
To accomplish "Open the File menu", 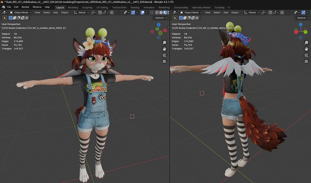I will click(x=9, y=7).
